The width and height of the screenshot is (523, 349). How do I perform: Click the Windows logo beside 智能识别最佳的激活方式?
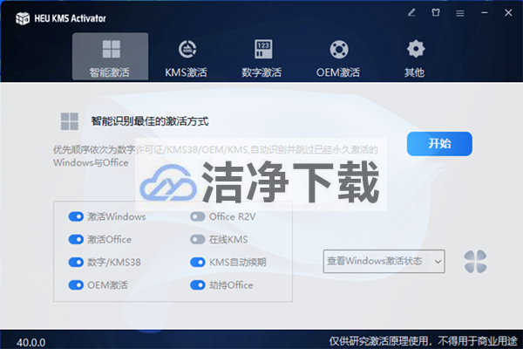[70, 121]
